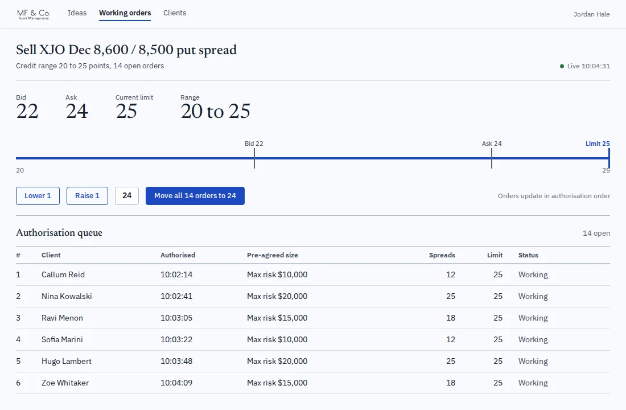Click authorised time 10:02:14

tap(176, 275)
